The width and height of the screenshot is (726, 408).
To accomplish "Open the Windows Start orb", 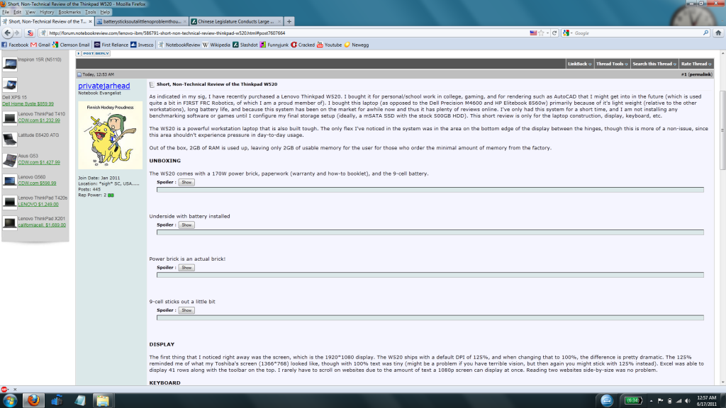I will [x=10, y=400].
